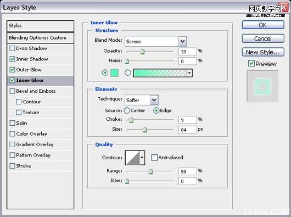This screenshot has height=217, width=291.
Task: Select the Styles panel entry
Action: click(x=40, y=26)
